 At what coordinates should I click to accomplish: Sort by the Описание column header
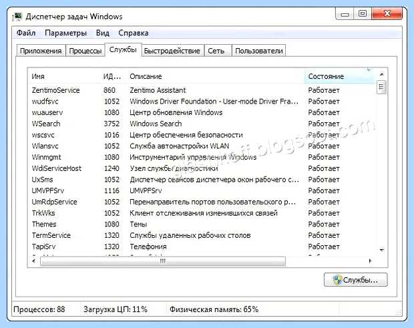[215, 76]
